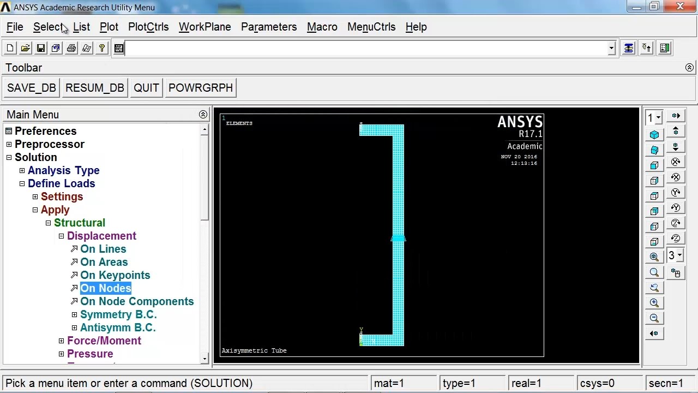Expand the Analysis Type node
The image size is (698, 393).
click(22, 170)
